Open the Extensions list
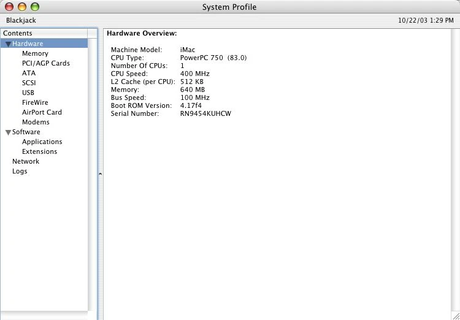The width and height of the screenshot is (460, 320). [40, 151]
